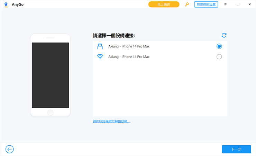The height and width of the screenshot is (156, 256).
Task: Select the USB-connected iPhone radio button
Action: click(219, 46)
